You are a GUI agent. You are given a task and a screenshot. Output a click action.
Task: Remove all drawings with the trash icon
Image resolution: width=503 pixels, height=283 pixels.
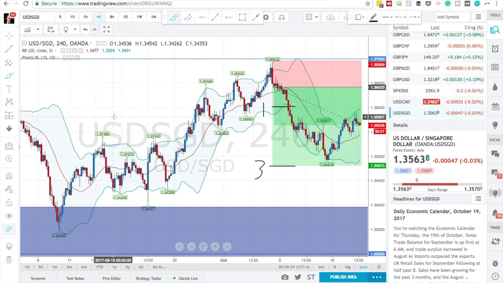(9, 260)
